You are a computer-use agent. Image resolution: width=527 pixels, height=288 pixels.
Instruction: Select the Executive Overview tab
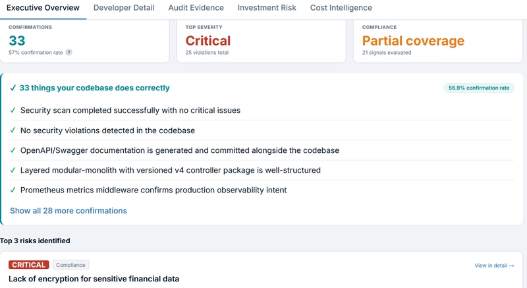(43, 8)
